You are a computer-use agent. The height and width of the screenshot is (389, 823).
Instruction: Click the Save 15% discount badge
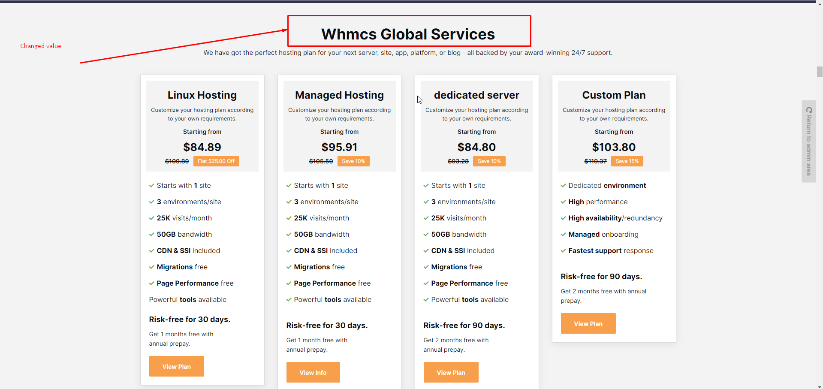(627, 161)
